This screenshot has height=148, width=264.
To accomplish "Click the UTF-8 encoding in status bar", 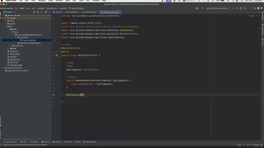I will pyautogui.click(x=248, y=145).
